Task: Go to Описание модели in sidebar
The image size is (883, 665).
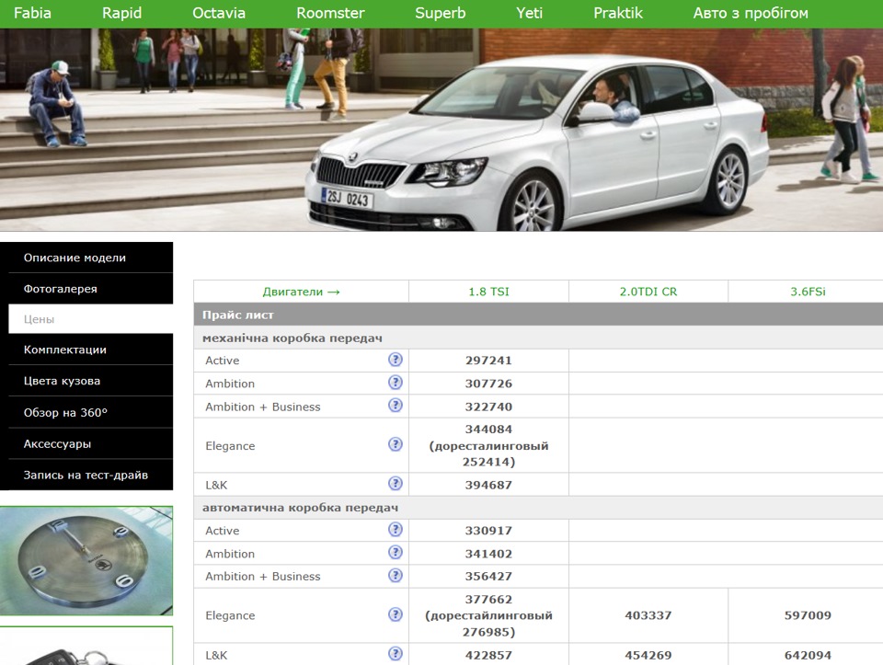Action: click(x=91, y=258)
